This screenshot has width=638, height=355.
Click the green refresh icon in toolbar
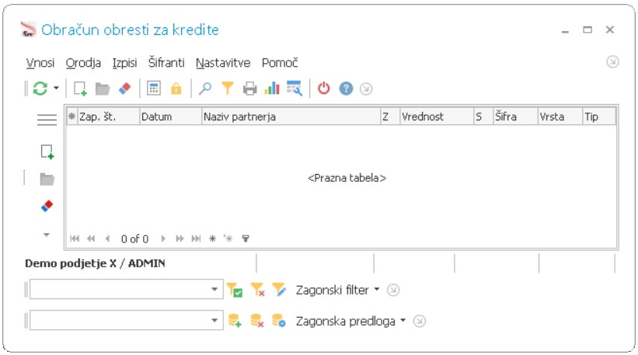pyautogui.click(x=40, y=89)
